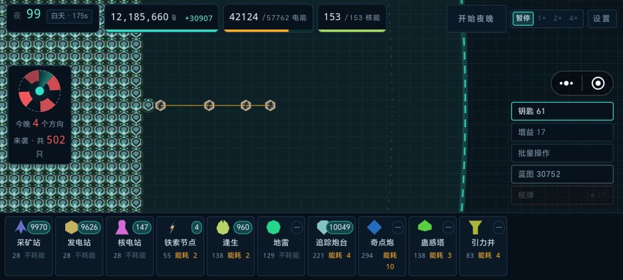This screenshot has width=623, height=280.
Task: Select the 逢生 building card
Action: (x=230, y=246)
